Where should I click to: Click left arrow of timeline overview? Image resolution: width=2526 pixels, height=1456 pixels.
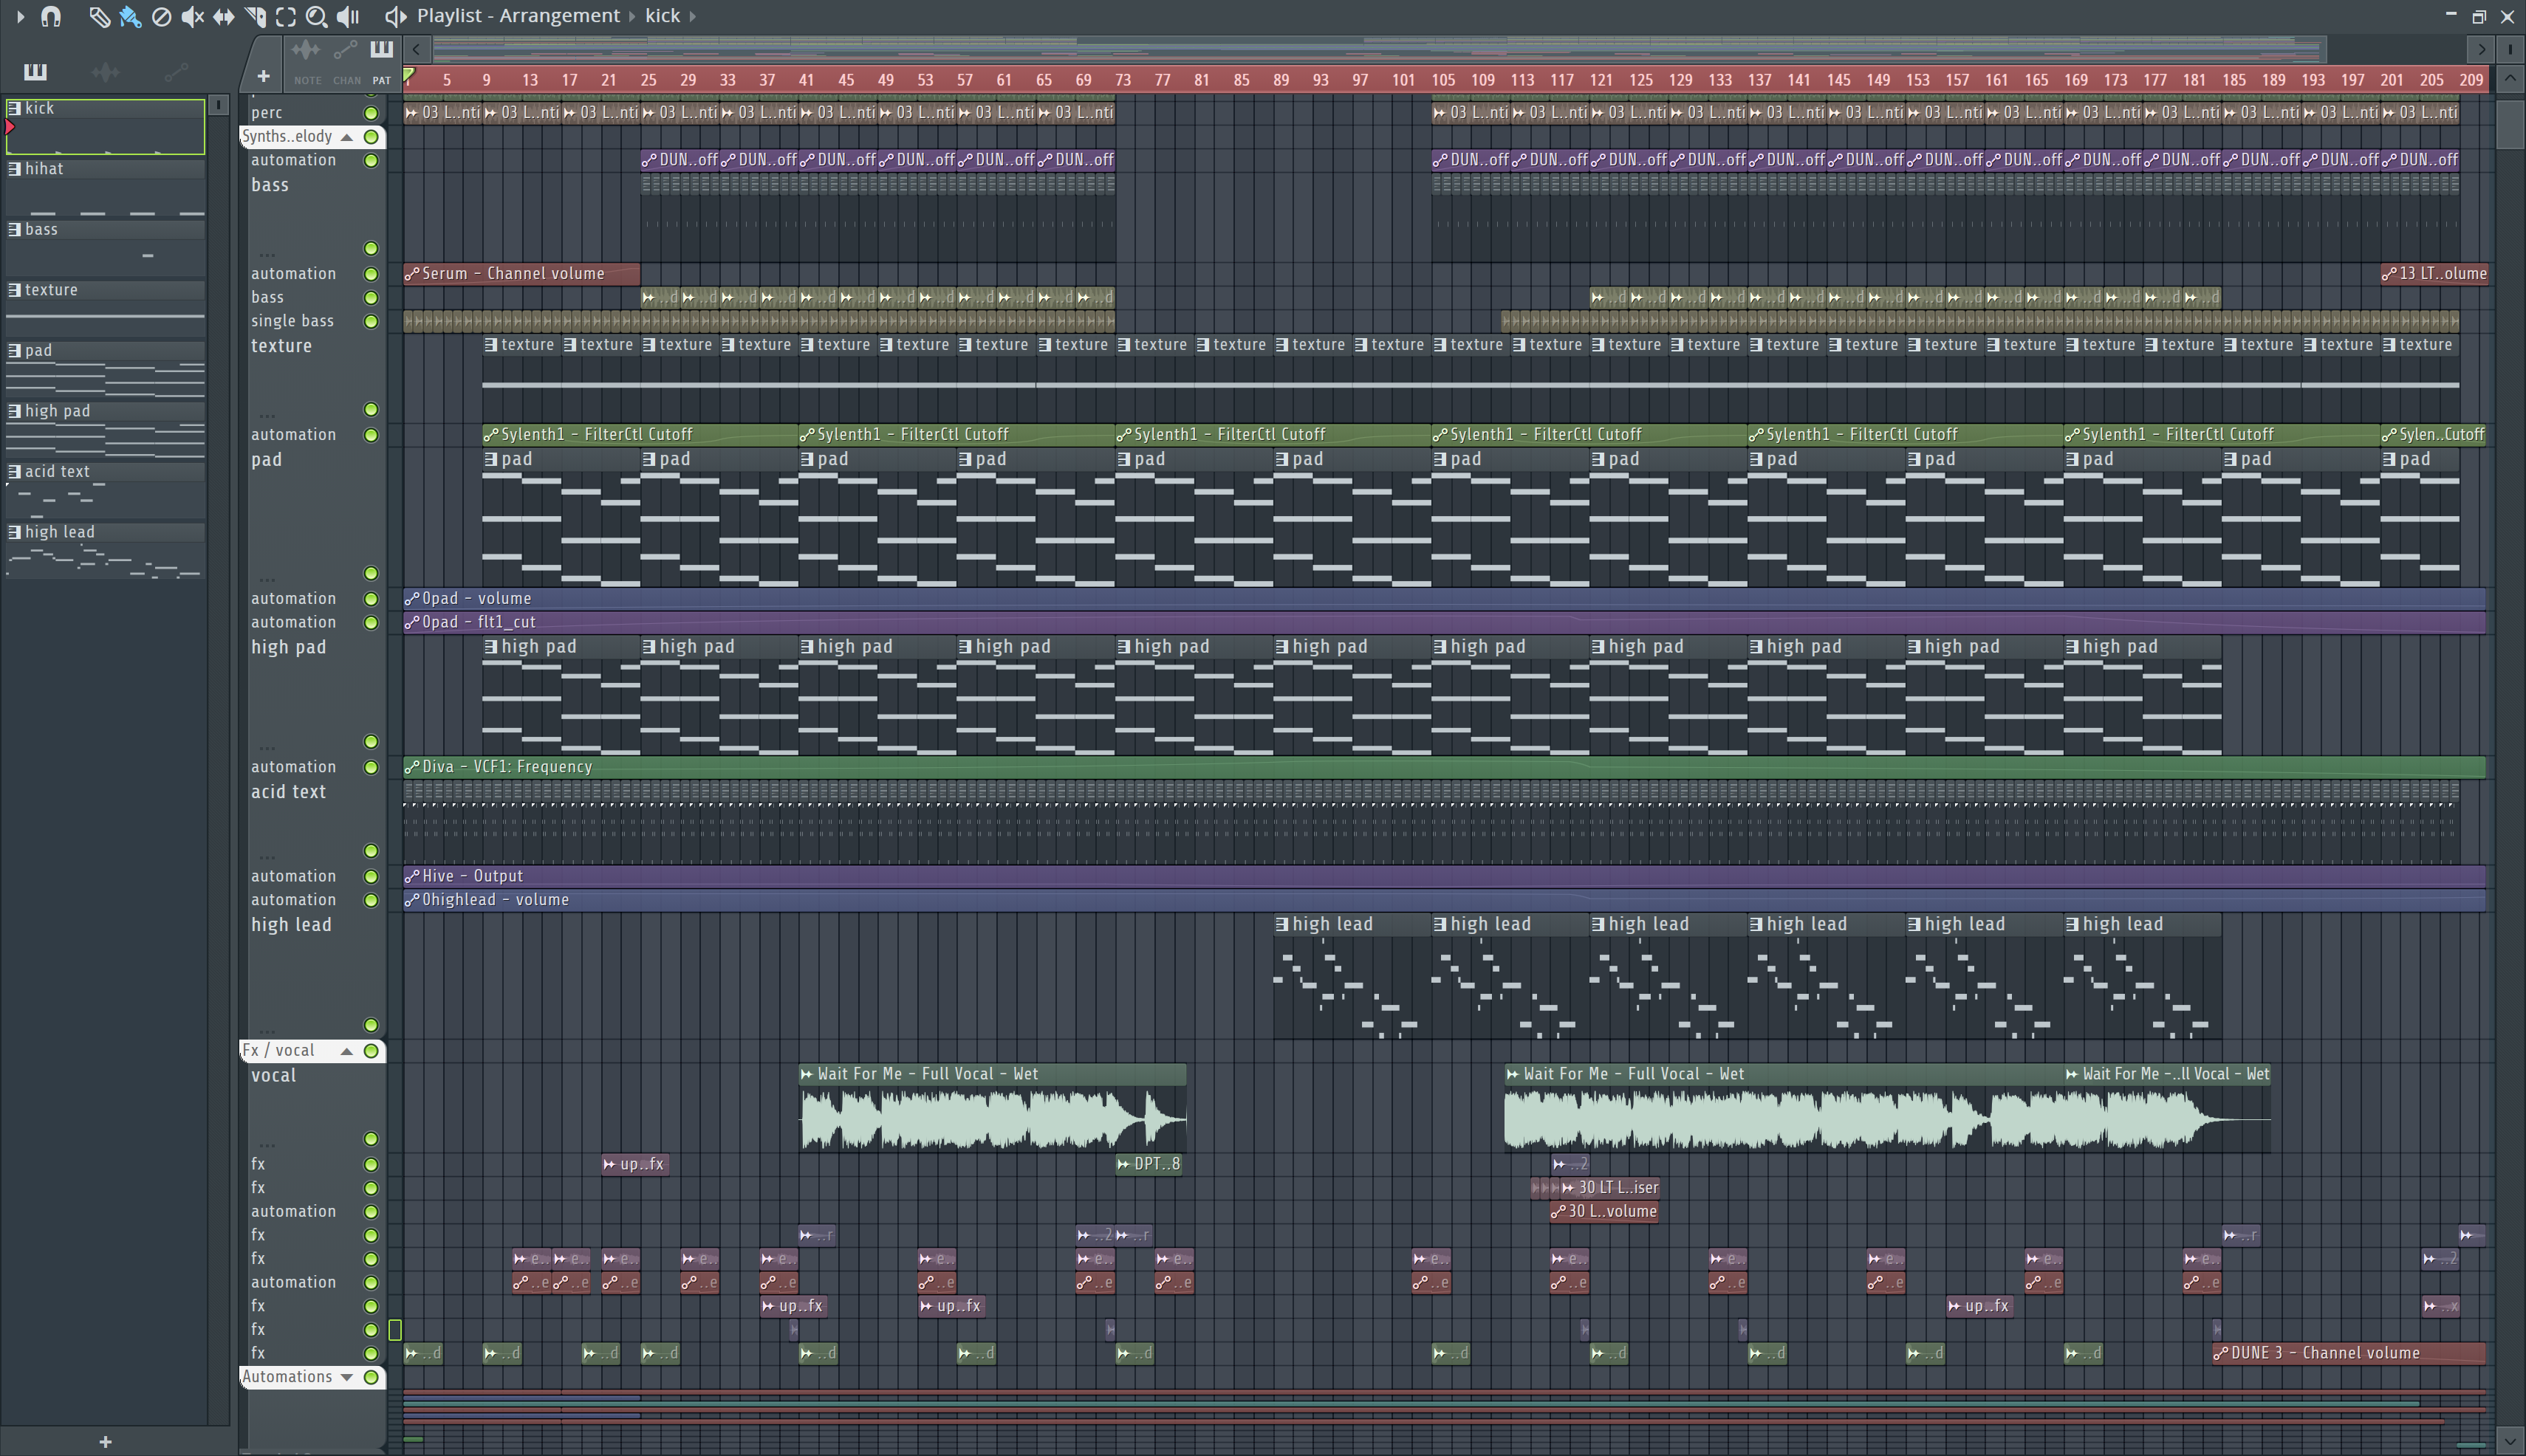417,48
